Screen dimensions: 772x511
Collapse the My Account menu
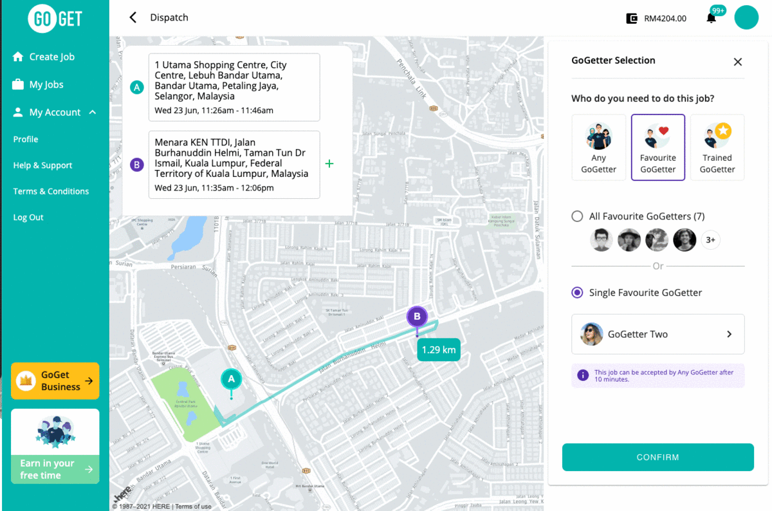point(93,112)
